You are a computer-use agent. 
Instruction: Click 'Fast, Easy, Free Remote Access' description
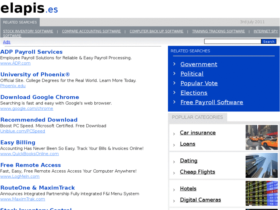[x=69, y=171]
